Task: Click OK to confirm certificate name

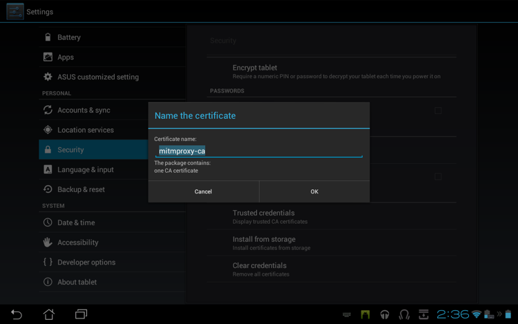Action: pyautogui.click(x=314, y=191)
